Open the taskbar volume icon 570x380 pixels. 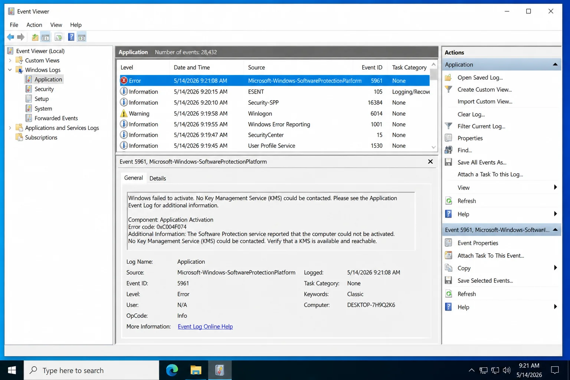coord(507,370)
